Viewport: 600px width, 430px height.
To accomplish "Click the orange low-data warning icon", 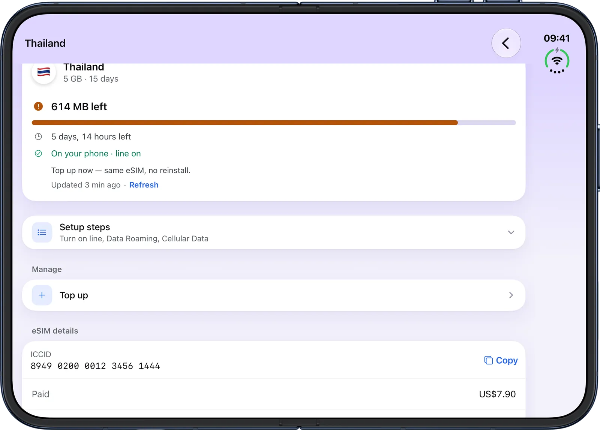I will tap(38, 106).
